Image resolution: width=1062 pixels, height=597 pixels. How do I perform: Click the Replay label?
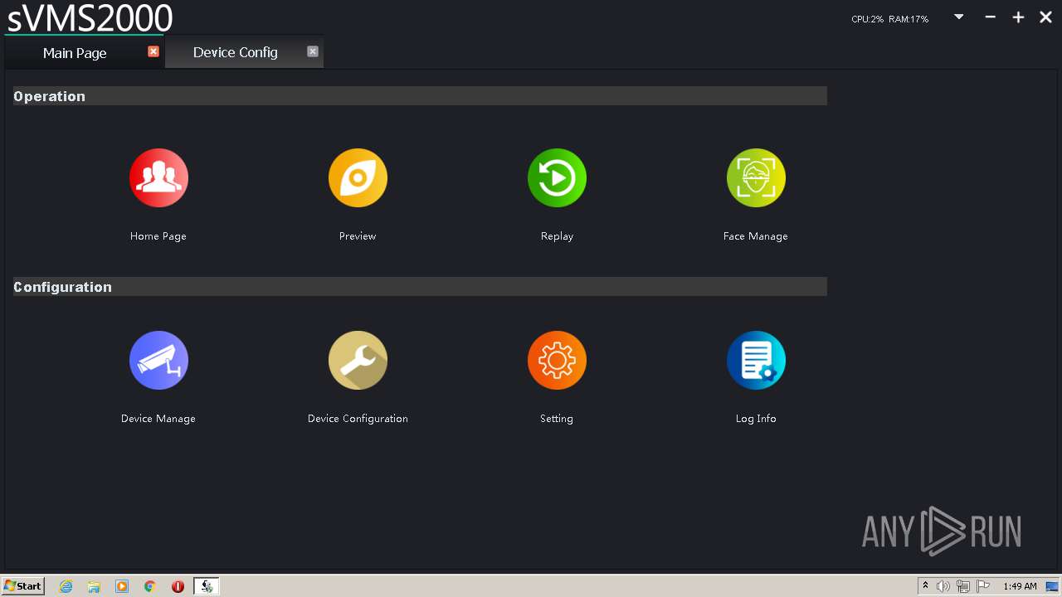557,236
